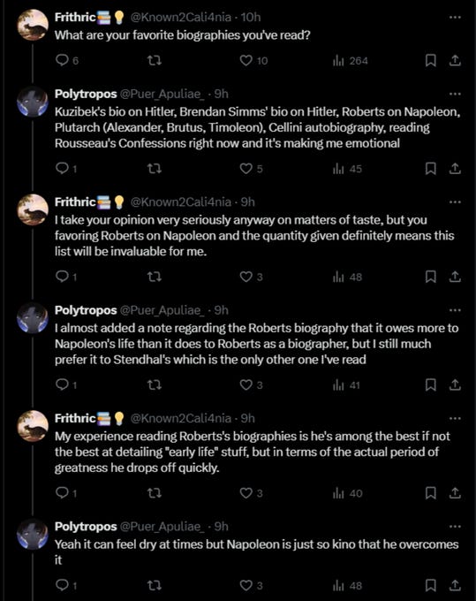Repost the 'early life stuff' tweet by Frithric
The height and width of the screenshot is (601, 476).
155,492
